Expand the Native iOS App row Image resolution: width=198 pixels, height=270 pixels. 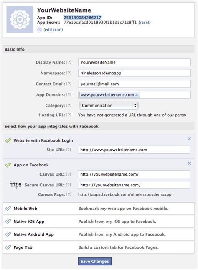(x=99, y=222)
